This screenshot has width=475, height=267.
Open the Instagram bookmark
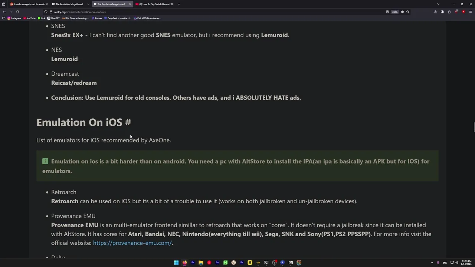(x=14, y=18)
